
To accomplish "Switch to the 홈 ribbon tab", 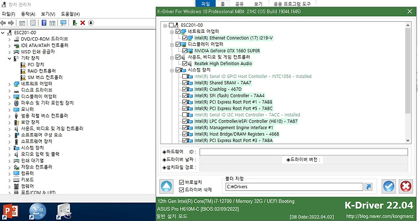I will 222,3.
